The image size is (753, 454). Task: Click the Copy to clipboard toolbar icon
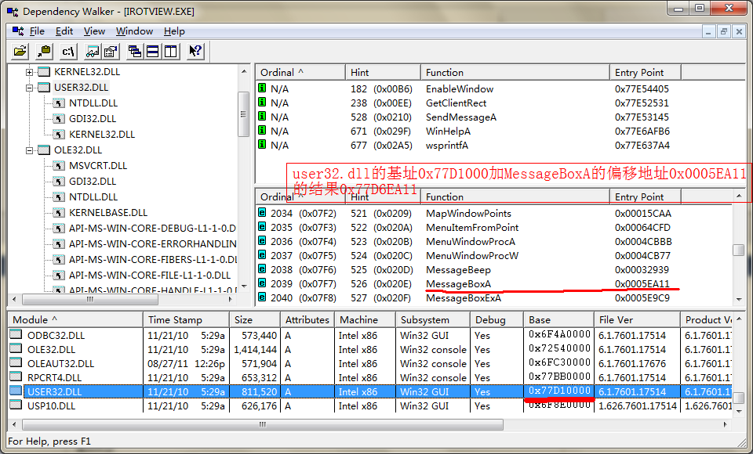[x=44, y=51]
